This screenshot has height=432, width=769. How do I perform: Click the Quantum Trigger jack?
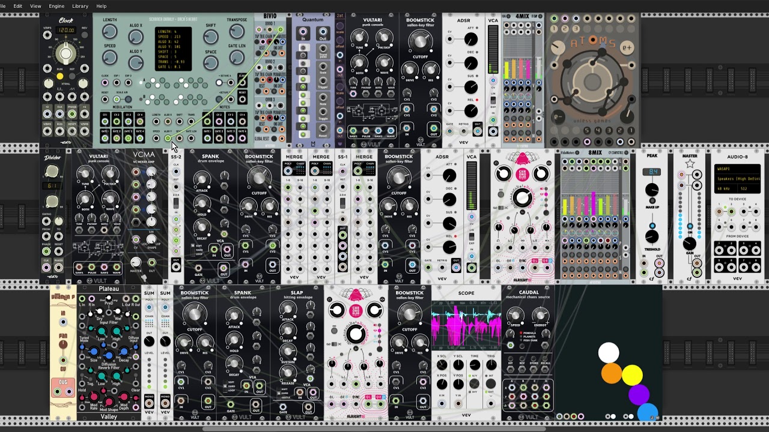click(x=323, y=81)
